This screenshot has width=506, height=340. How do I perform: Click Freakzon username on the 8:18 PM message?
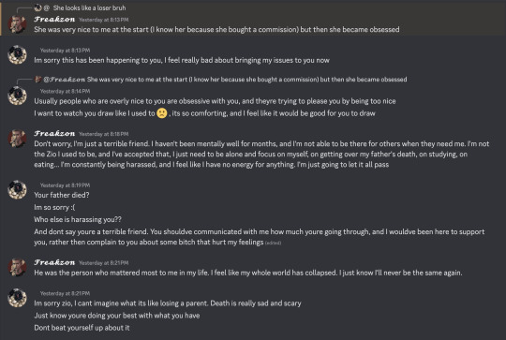point(54,134)
